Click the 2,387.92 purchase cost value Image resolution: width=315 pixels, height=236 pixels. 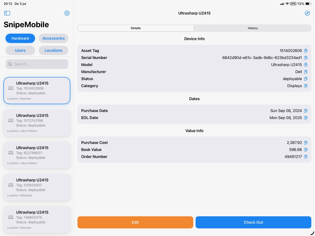pyautogui.click(x=294, y=142)
